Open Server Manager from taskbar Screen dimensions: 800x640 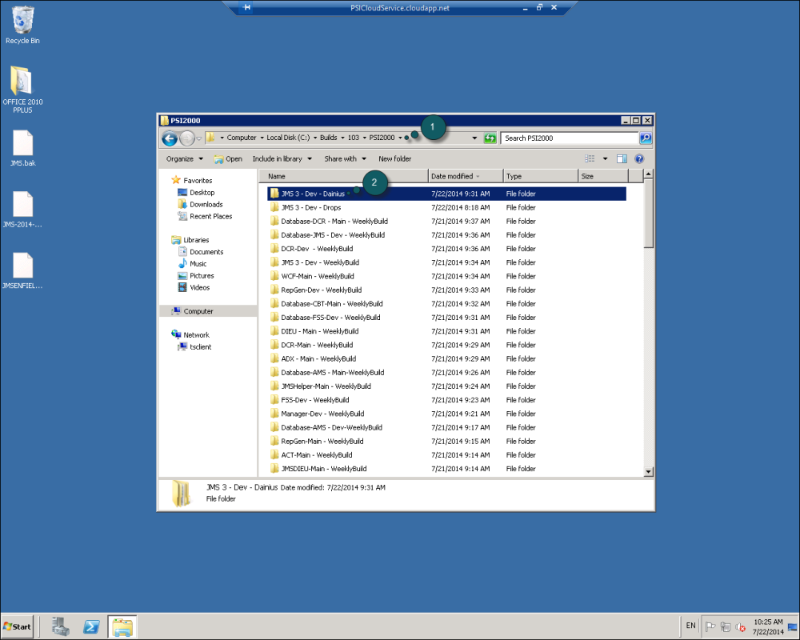pos(60,626)
